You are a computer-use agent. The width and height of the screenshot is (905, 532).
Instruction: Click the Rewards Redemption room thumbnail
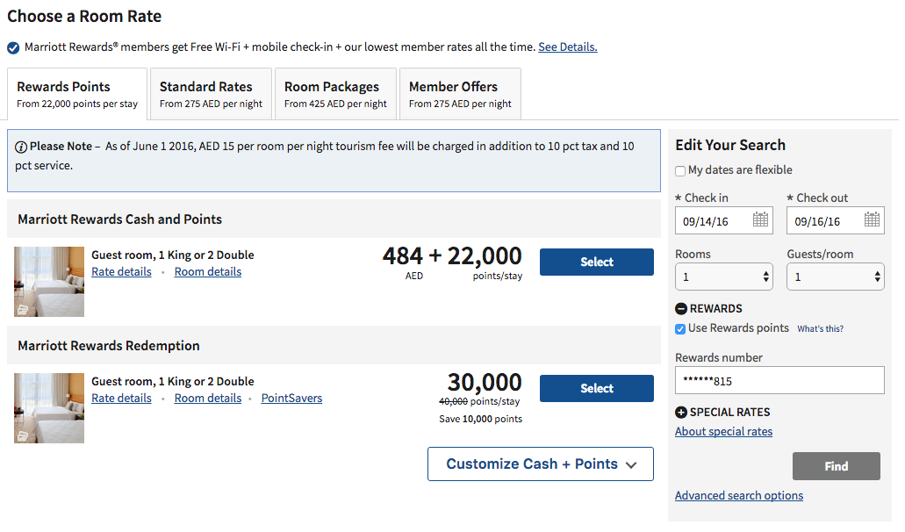49,408
